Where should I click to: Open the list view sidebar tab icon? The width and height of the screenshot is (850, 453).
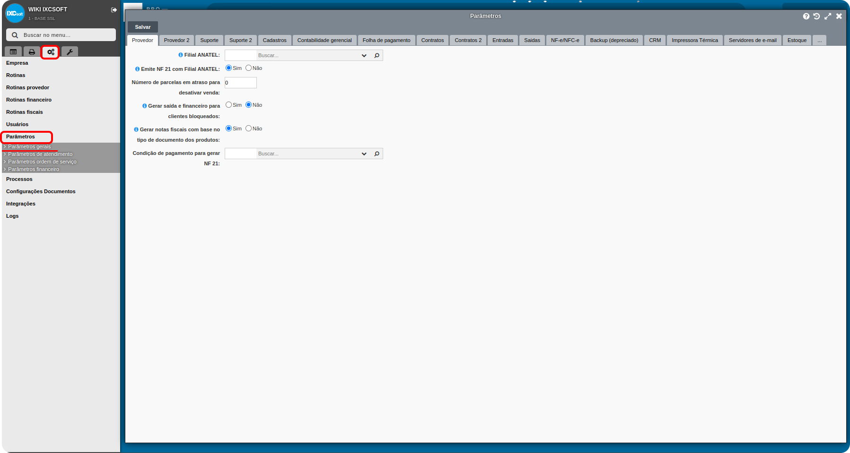(13, 52)
